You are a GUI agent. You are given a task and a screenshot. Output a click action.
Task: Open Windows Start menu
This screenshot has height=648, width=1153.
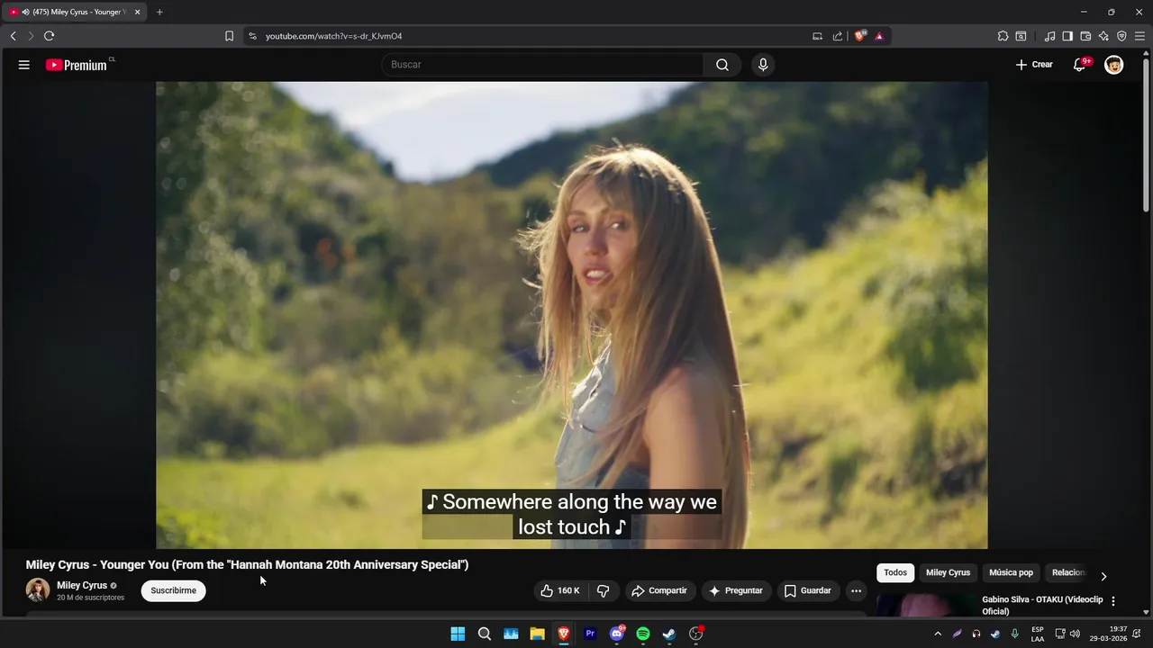click(x=458, y=634)
